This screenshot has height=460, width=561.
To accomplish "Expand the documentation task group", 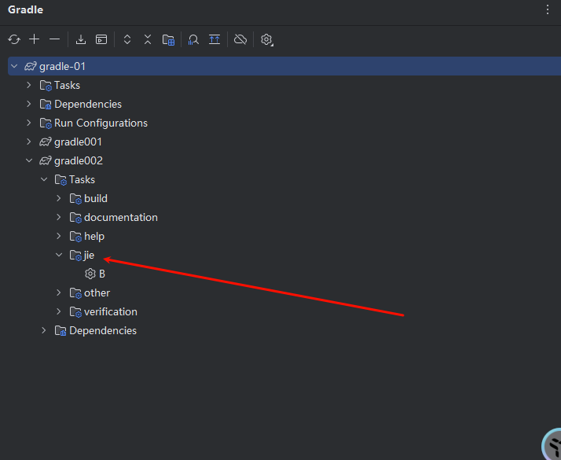I will [x=59, y=217].
